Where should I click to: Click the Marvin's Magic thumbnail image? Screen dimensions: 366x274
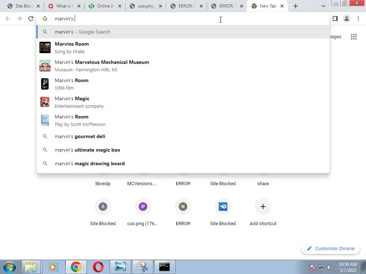(x=45, y=102)
